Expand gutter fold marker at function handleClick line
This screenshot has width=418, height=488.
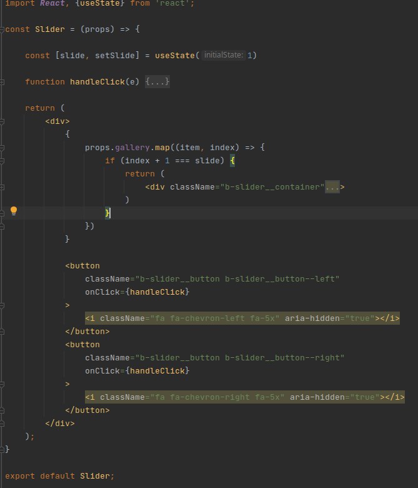click(2, 82)
